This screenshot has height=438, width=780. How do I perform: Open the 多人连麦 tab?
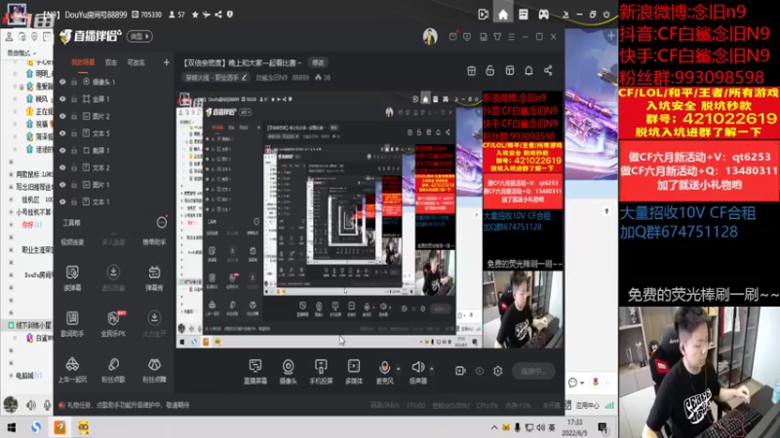click(113, 242)
